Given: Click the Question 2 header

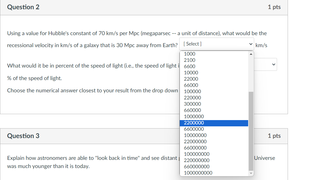Looking at the screenshot, I should pyautogui.click(x=23, y=7).
